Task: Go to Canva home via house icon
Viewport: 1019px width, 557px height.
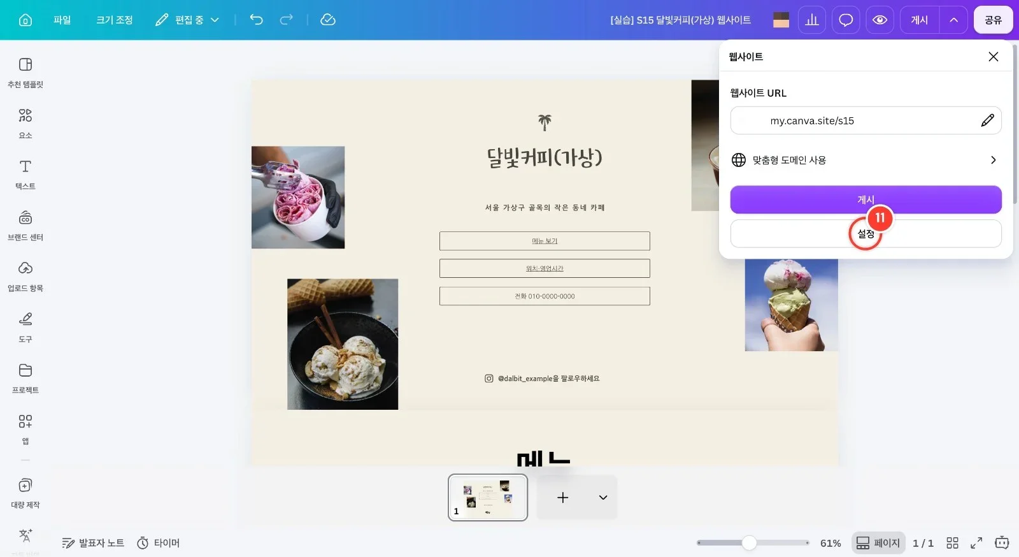Action: click(x=25, y=20)
